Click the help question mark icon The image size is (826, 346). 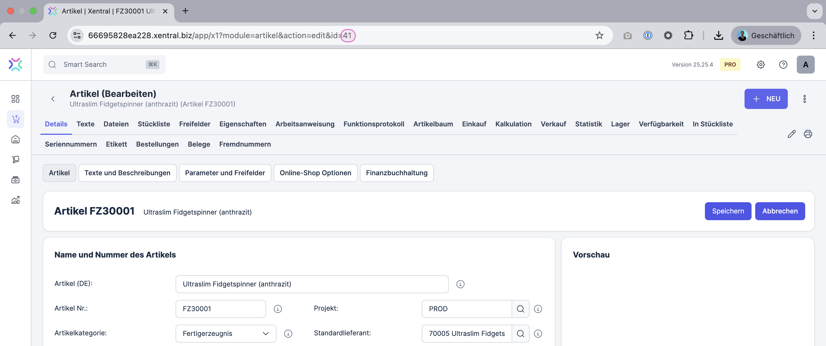[783, 65]
